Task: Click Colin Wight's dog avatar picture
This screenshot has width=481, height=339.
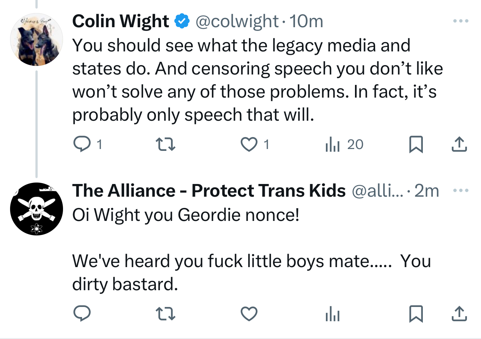Action: [36, 40]
